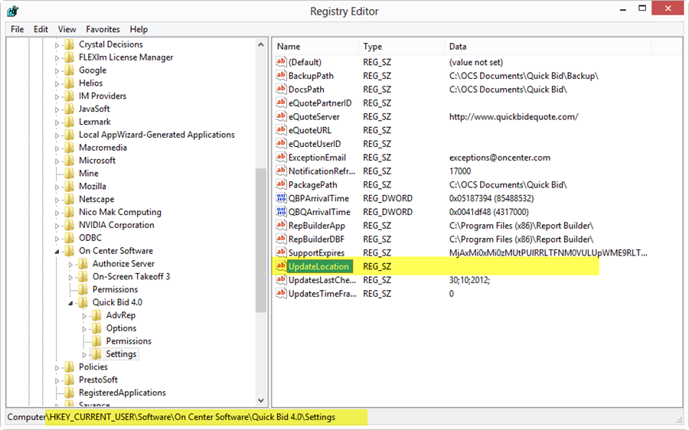This screenshot has width=689, height=430.
Task: Click the exceptions@oncenter.com data cell
Action: pyautogui.click(x=500, y=158)
